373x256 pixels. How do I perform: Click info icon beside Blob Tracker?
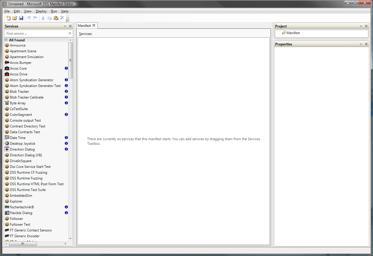coord(66,92)
